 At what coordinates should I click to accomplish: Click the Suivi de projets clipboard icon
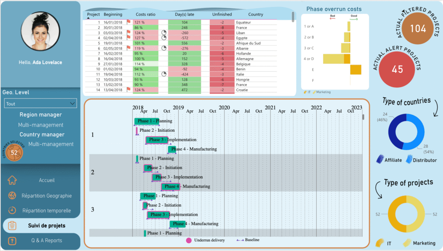coord(12,225)
